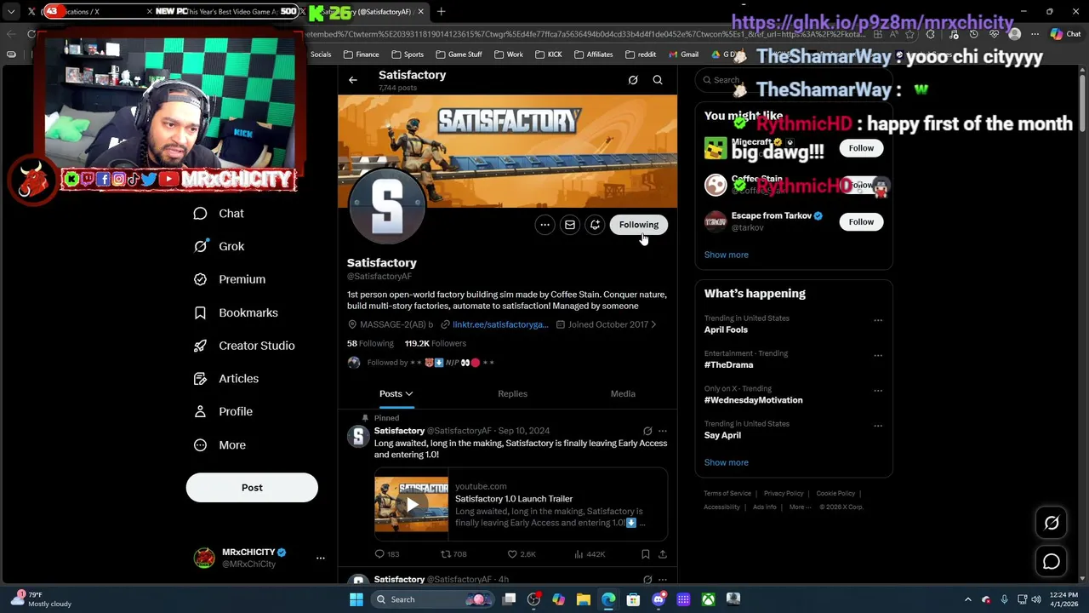The width and height of the screenshot is (1089, 613).
Task: Open the floating Grok button
Action: [x=1052, y=524]
